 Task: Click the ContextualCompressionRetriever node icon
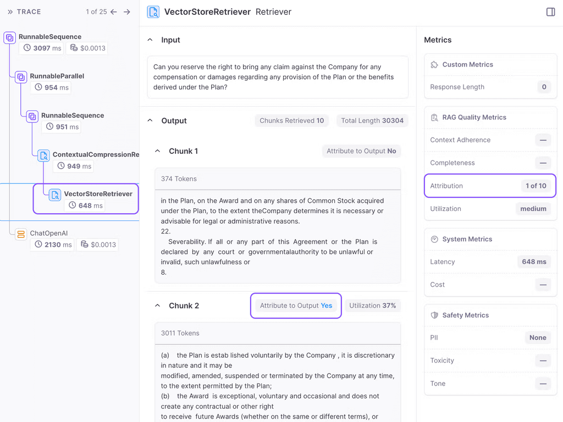[x=43, y=156]
